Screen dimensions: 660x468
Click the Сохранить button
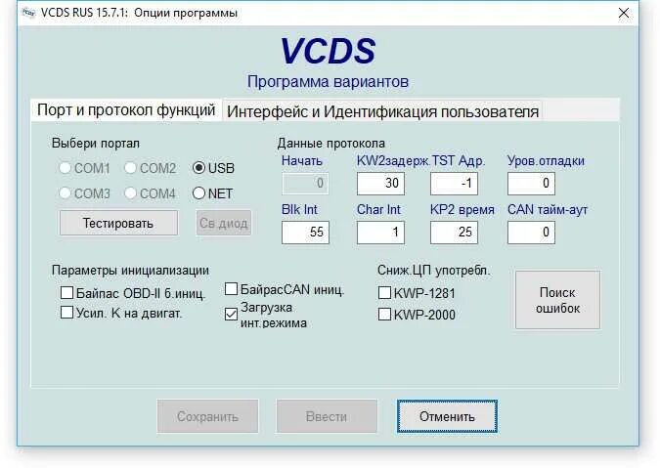(207, 416)
